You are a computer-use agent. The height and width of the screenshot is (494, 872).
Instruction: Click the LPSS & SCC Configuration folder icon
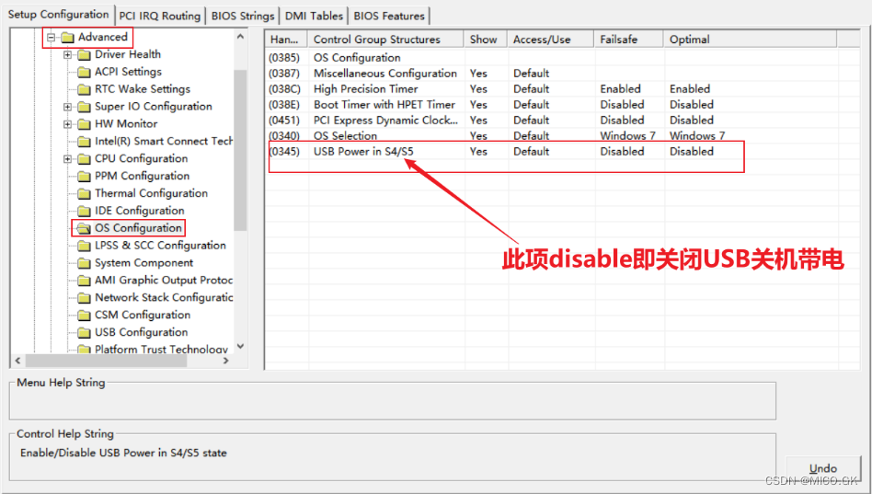pyautogui.click(x=84, y=246)
